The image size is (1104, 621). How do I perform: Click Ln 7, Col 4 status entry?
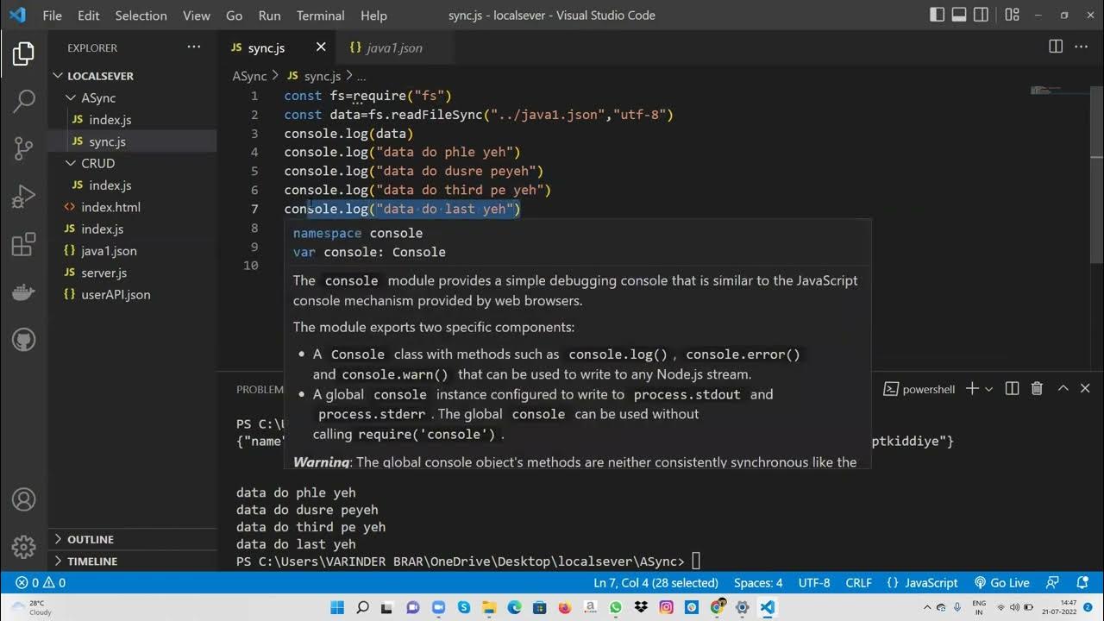point(655,583)
